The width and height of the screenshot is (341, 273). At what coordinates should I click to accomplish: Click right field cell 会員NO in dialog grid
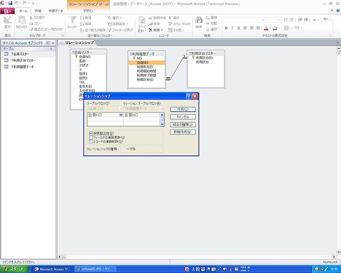click(x=142, y=115)
